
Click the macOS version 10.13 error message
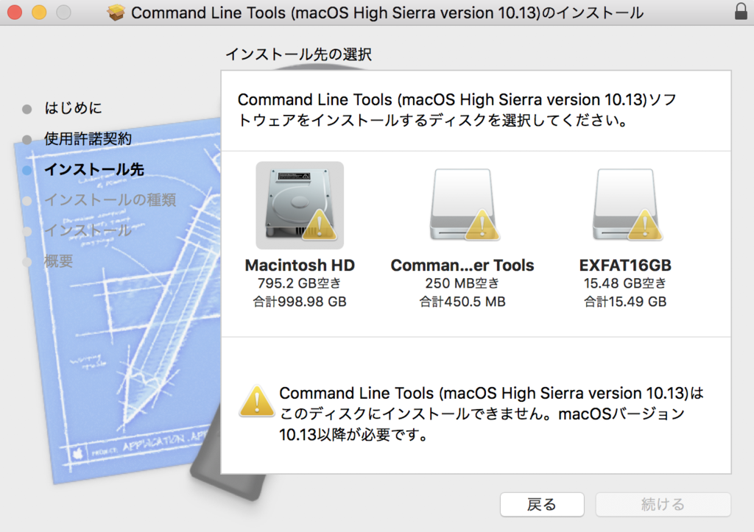pyautogui.click(x=491, y=414)
